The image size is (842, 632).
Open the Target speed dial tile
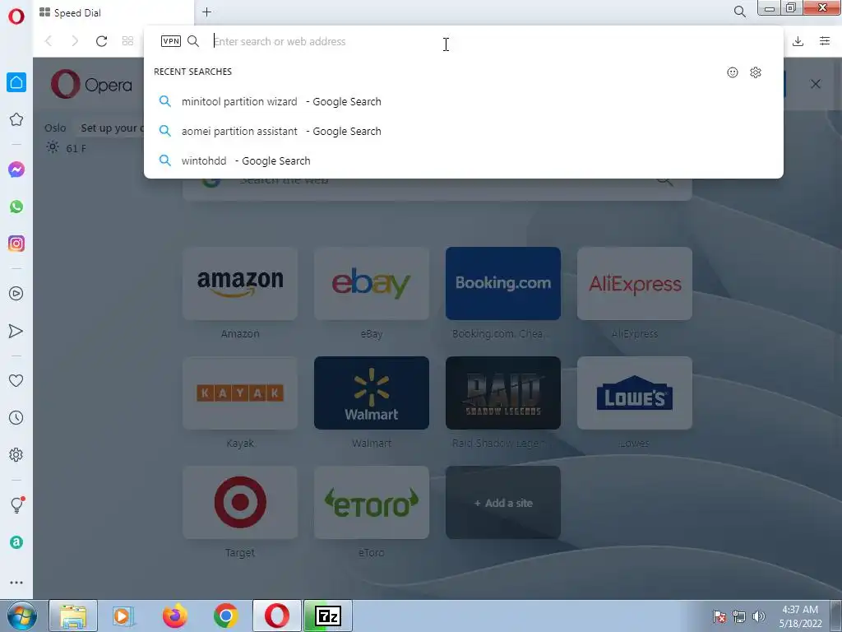240,503
